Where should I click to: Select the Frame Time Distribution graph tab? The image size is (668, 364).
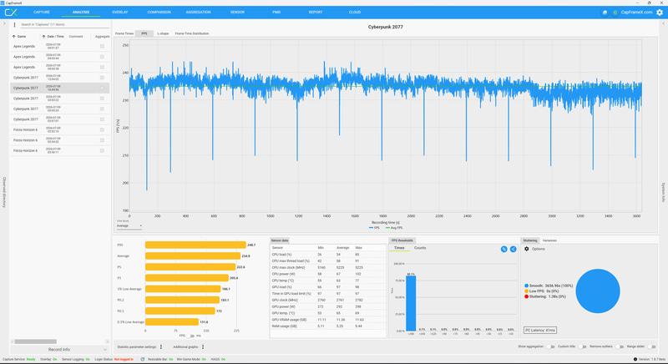point(192,33)
